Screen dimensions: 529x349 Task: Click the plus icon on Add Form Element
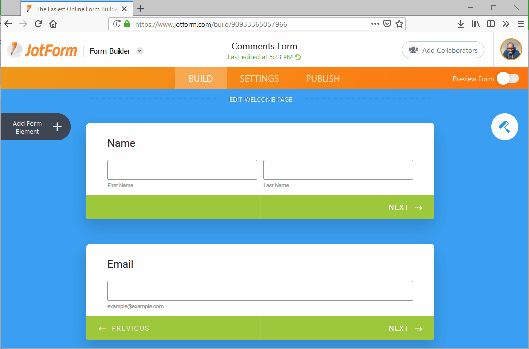[x=57, y=127]
